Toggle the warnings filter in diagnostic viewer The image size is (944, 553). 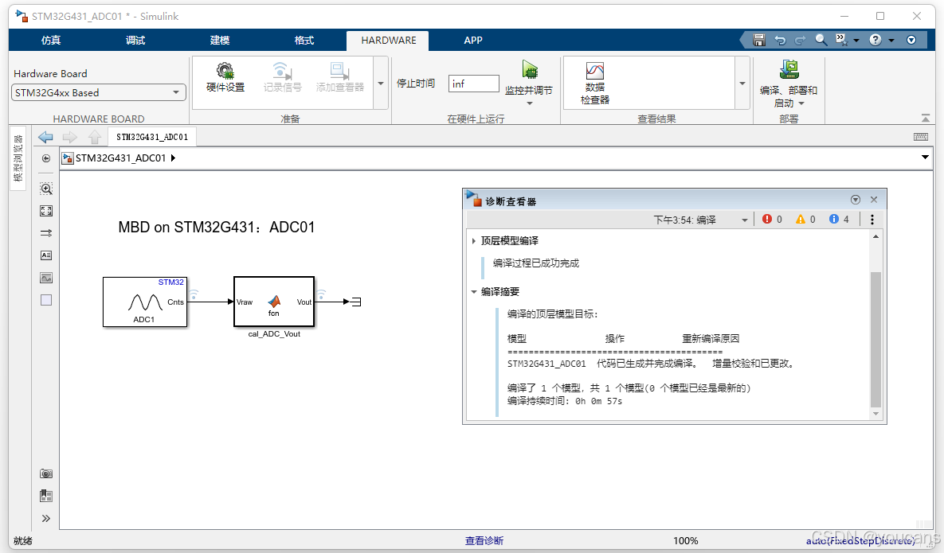click(805, 220)
